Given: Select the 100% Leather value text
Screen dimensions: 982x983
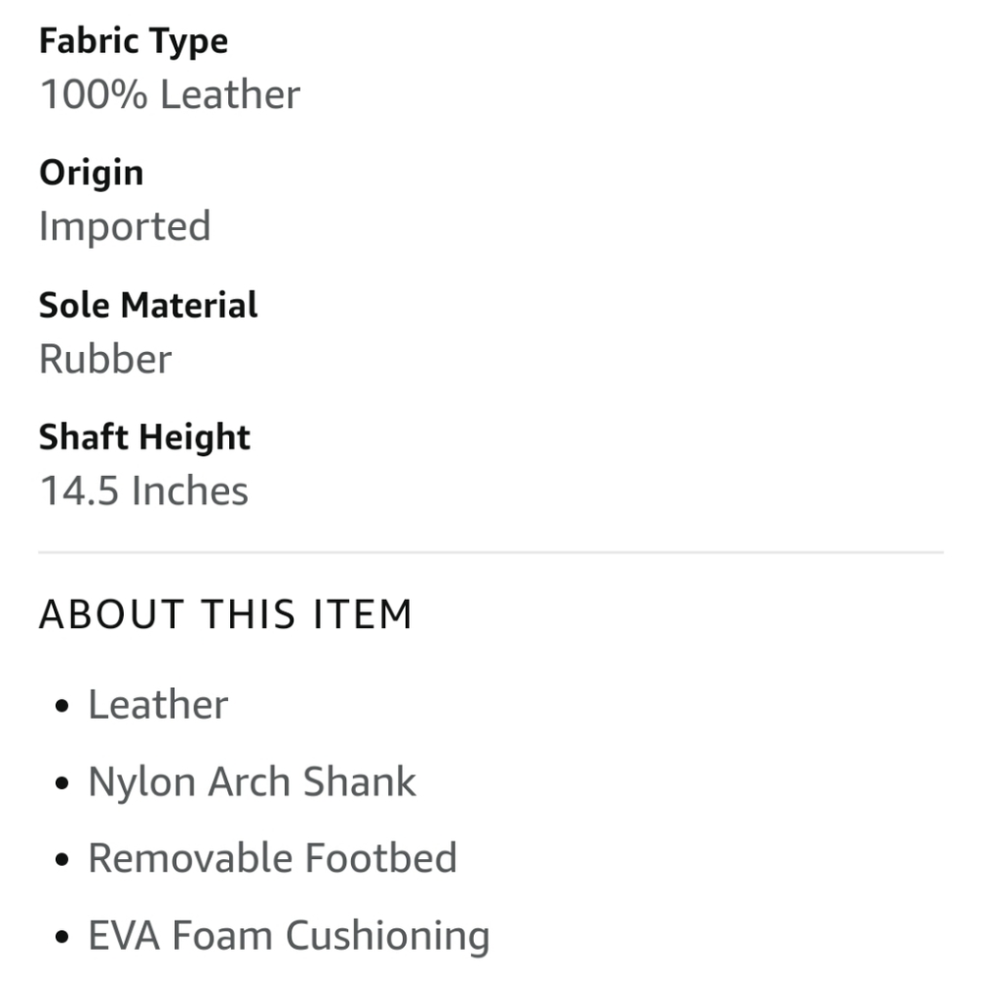Looking at the screenshot, I should pyautogui.click(x=170, y=94).
